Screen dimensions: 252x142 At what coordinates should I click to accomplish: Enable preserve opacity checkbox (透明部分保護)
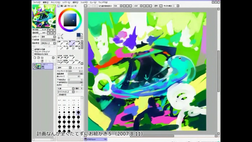[x=33, y=49]
